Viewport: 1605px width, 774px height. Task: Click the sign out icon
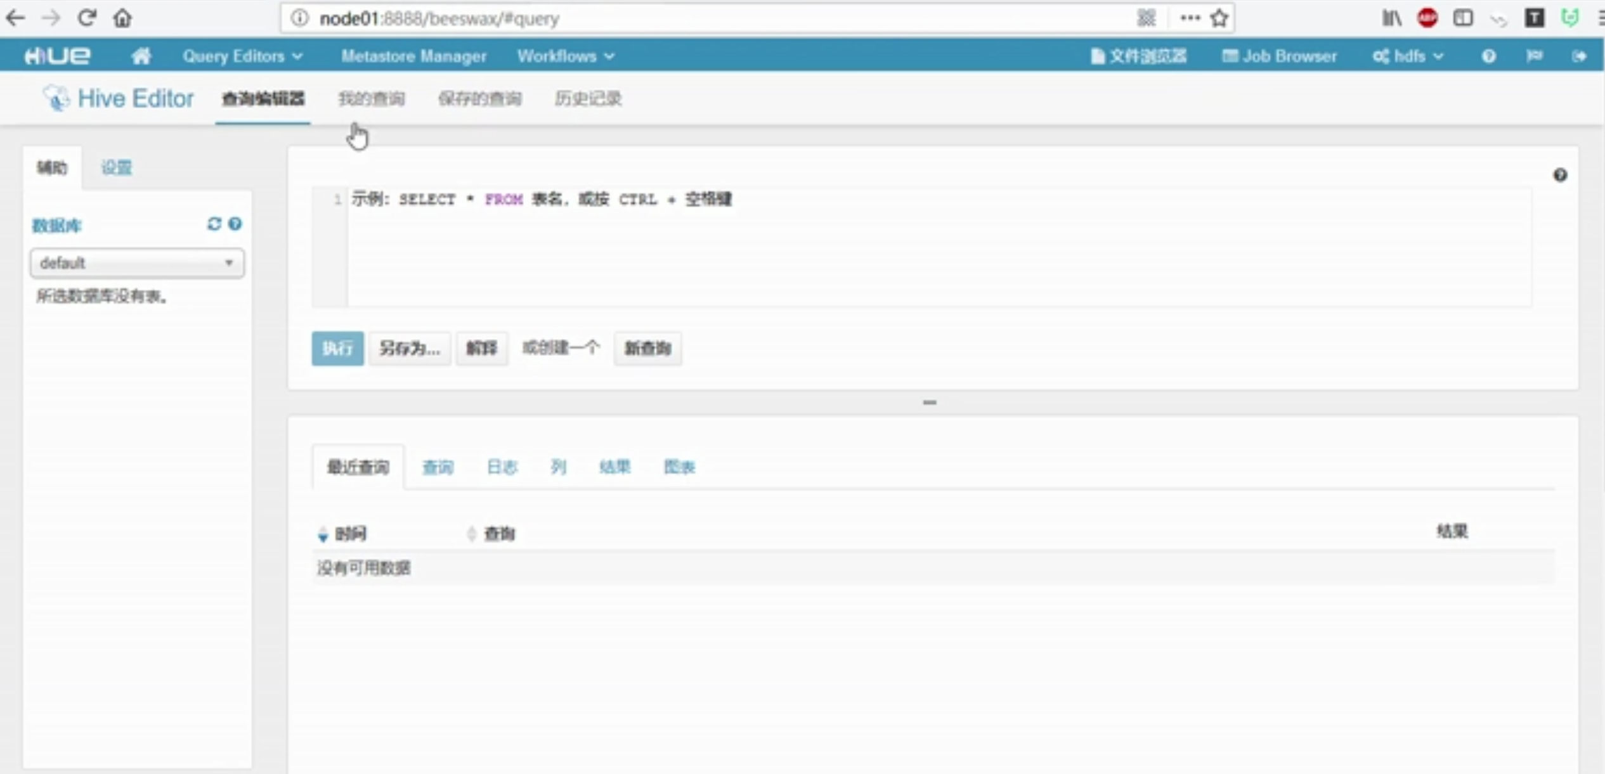pos(1579,56)
